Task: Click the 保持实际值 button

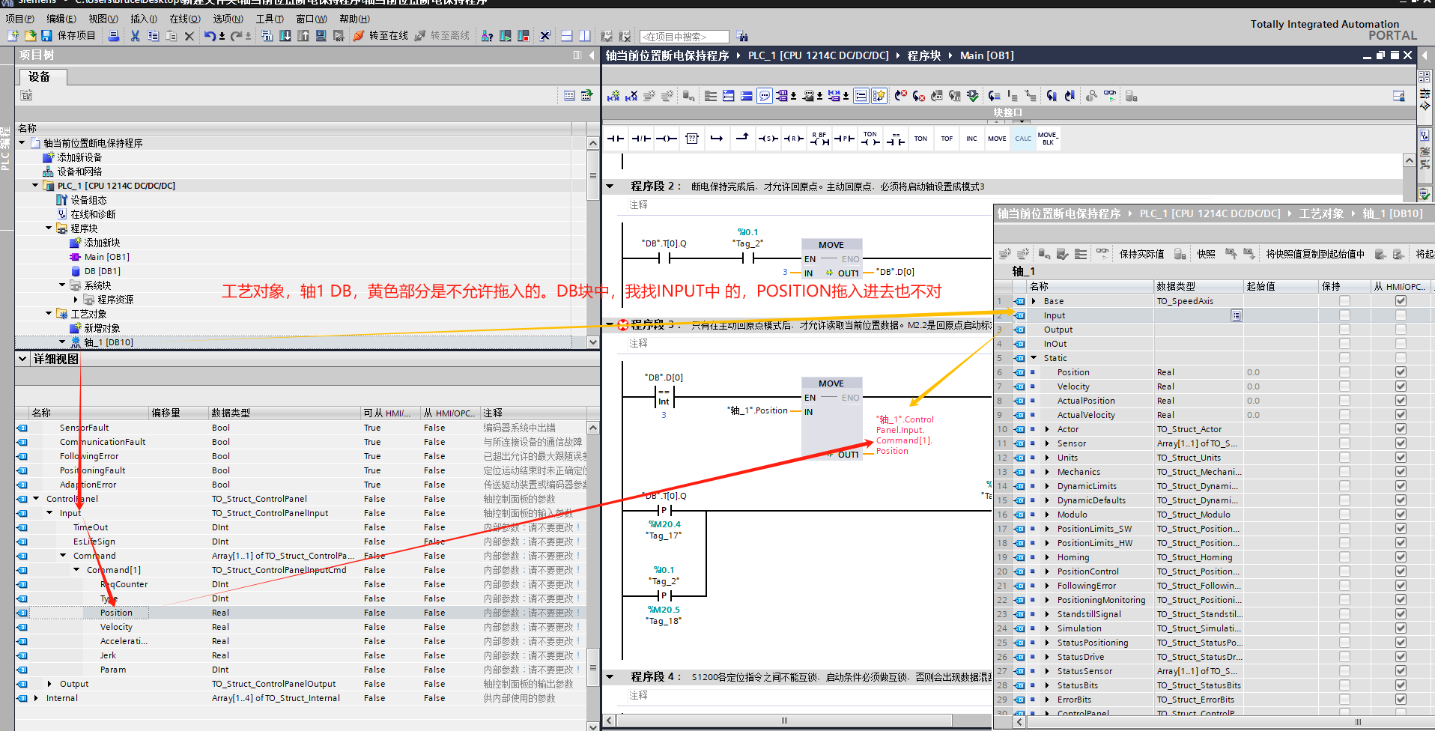Action: coord(1141,254)
